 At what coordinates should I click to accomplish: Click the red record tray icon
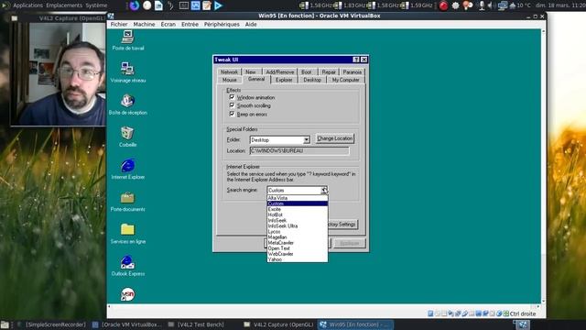[443, 5]
